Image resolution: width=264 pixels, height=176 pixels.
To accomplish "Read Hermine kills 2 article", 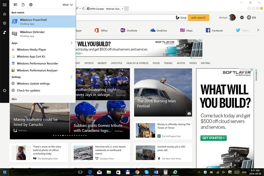I will click(101, 153).
